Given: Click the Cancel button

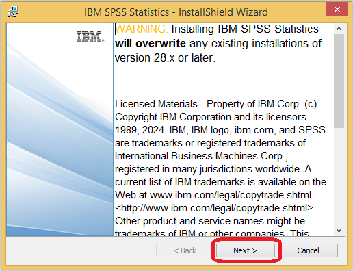Looking at the screenshot, I should [x=308, y=250].
